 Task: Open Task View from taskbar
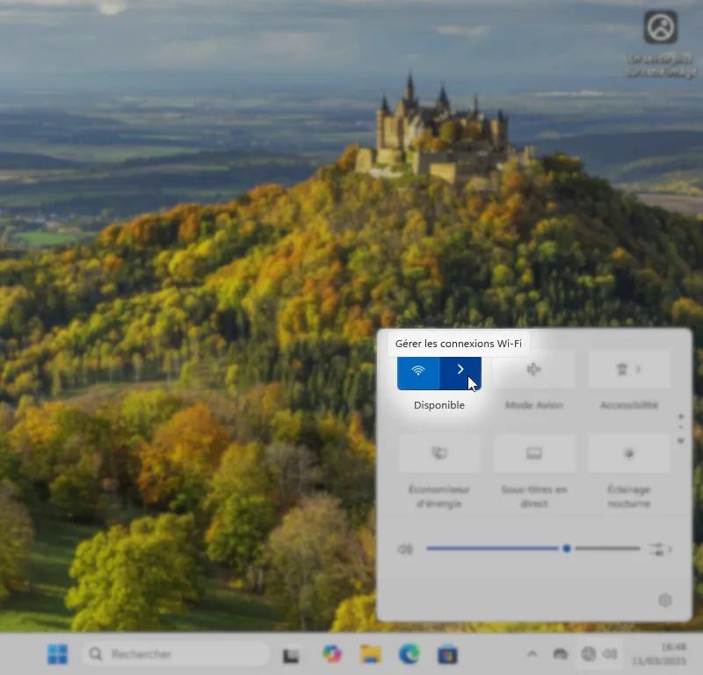291,655
